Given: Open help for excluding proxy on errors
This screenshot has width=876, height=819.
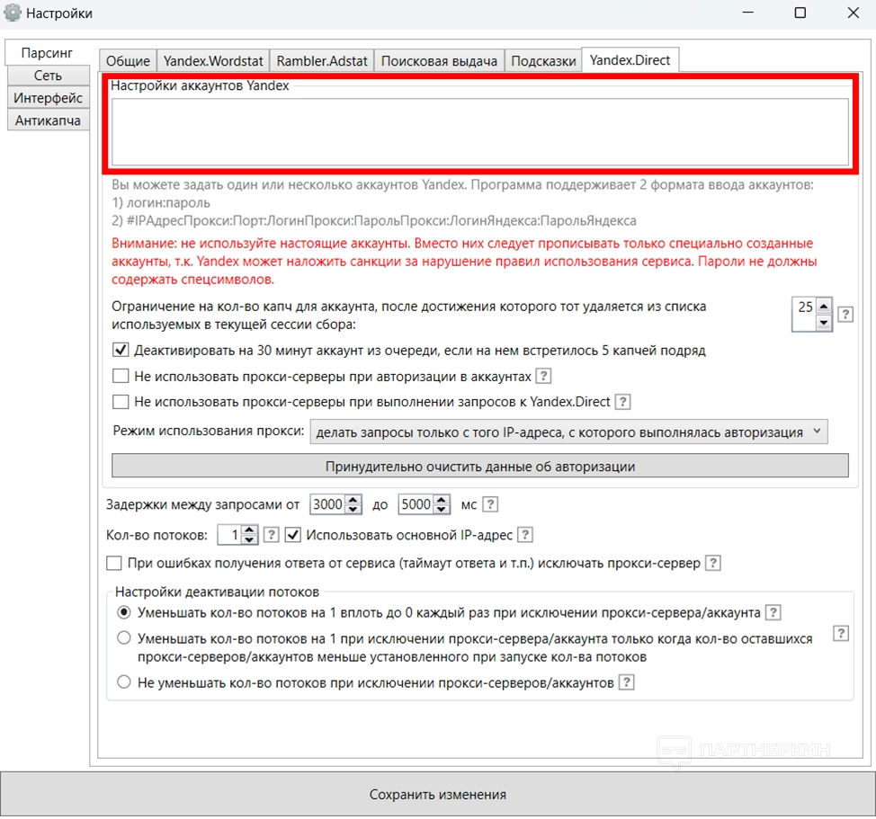Looking at the screenshot, I should pyautogui.click(x=713, y=563).
